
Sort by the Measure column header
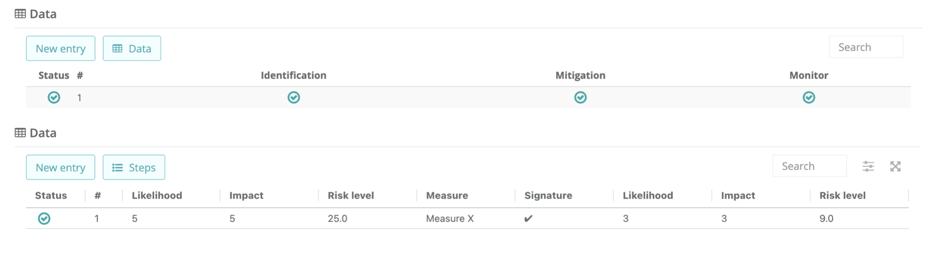pos(447,196)
